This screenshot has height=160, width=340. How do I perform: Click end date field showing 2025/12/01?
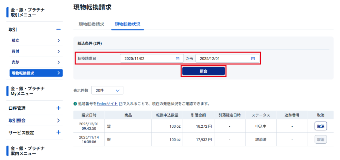tap(223, 59)
